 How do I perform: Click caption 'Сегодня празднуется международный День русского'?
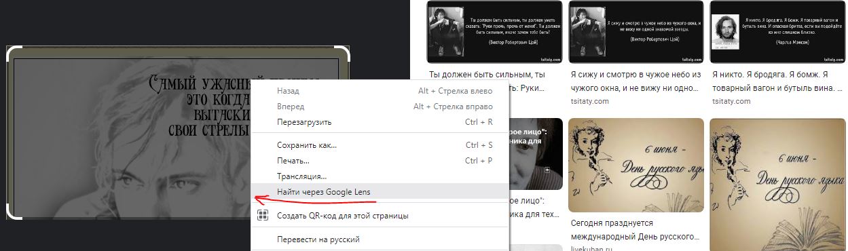[x=635, y=229]
